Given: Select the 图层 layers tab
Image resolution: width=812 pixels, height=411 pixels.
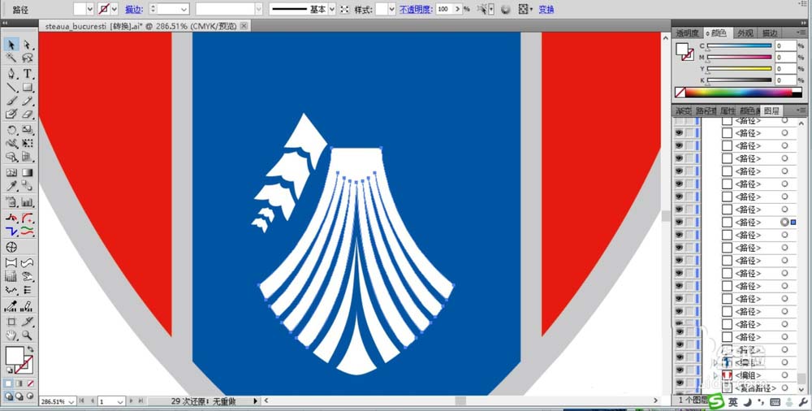Looking at the screenshot, I should click(771, 111).
